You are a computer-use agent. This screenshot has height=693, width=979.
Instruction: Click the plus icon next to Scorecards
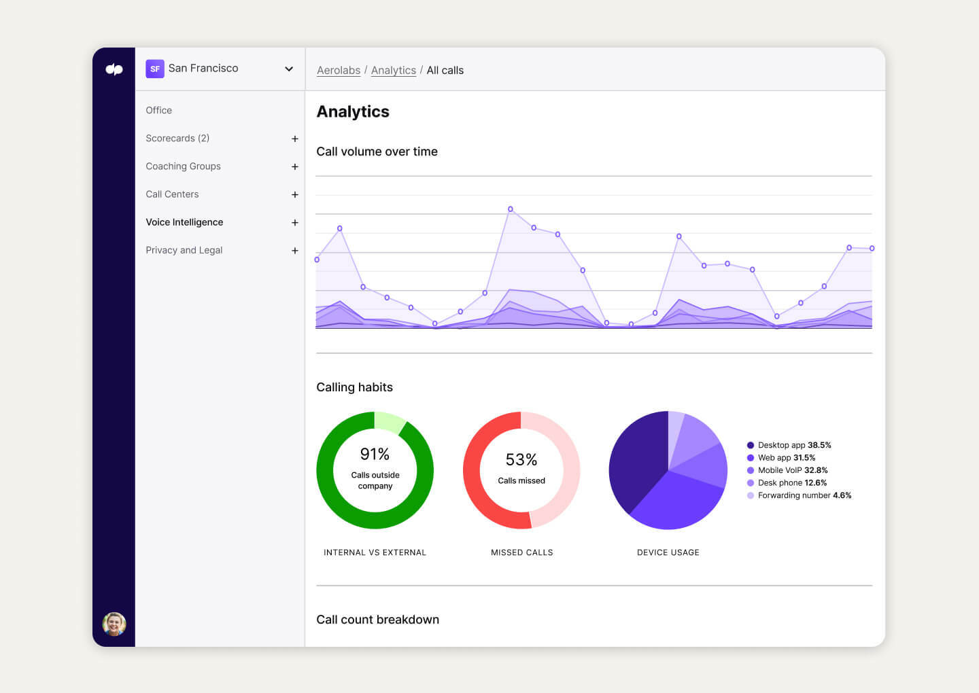[295, 139]
